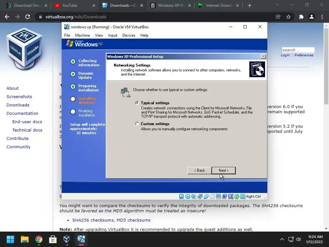Go back in Chrome browser
Viewport: 329px width, 247px height.
[7, 17]
